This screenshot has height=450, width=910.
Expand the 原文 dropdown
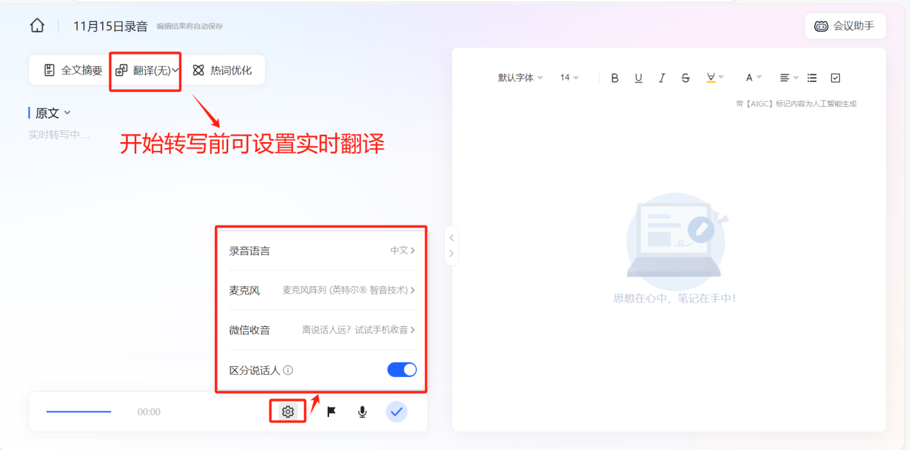click(x=53, y=113)
